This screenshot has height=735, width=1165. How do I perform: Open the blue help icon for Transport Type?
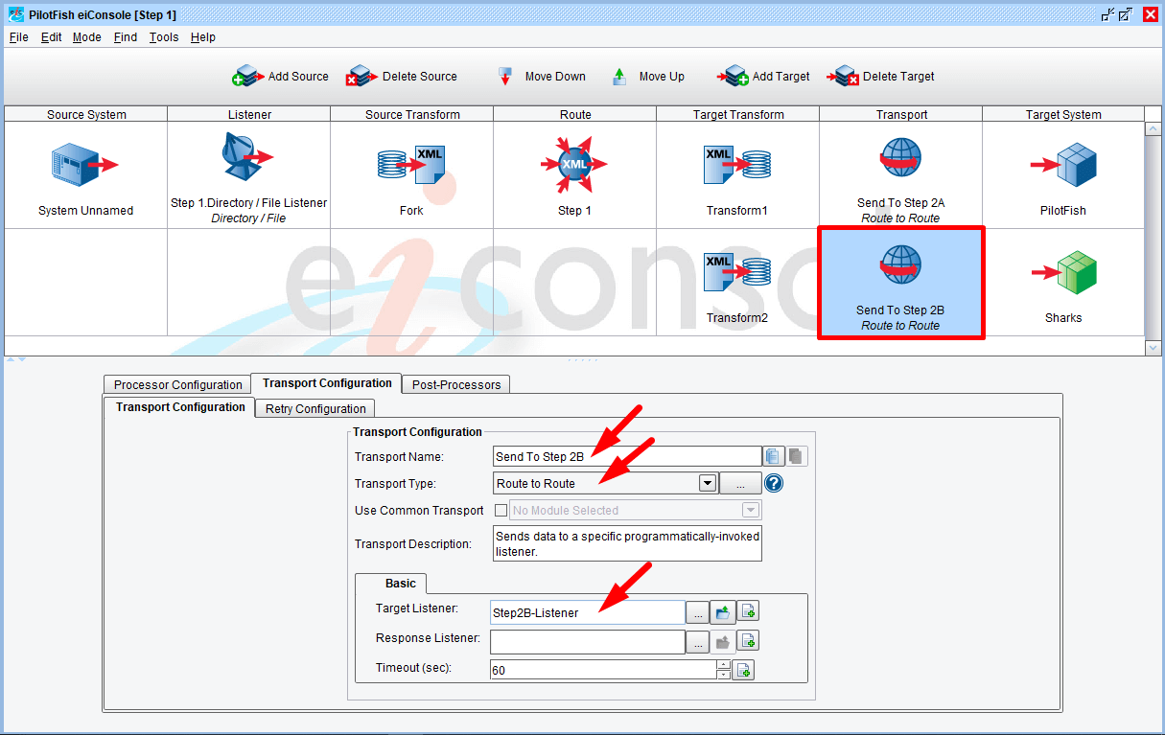[774, 483]
